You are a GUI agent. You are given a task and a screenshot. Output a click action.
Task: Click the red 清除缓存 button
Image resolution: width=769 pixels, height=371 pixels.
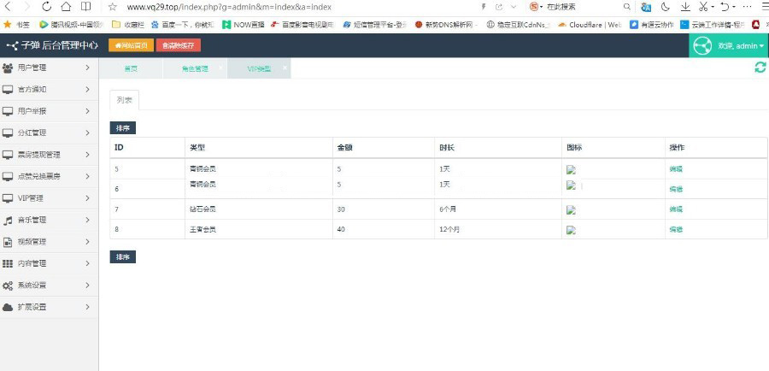click(x=179, y=45)
